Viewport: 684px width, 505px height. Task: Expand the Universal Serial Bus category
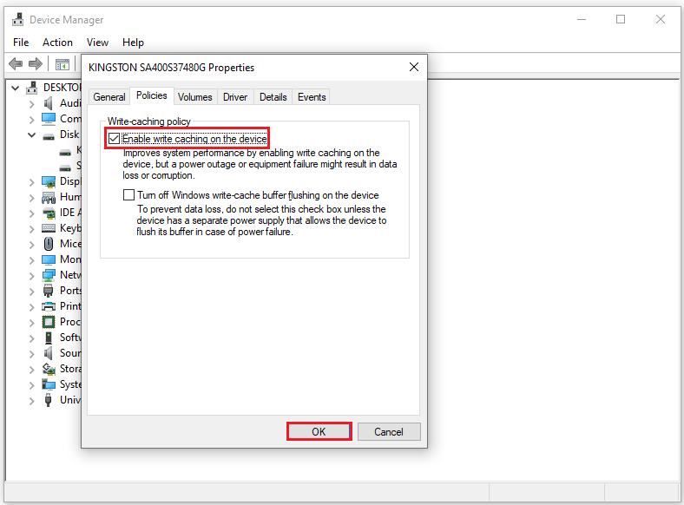click(31, 401)
